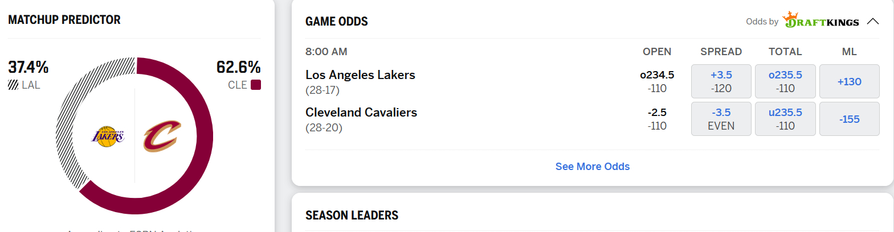
Task: Choose the under 235.5 total bet
Action: (785, 119)
